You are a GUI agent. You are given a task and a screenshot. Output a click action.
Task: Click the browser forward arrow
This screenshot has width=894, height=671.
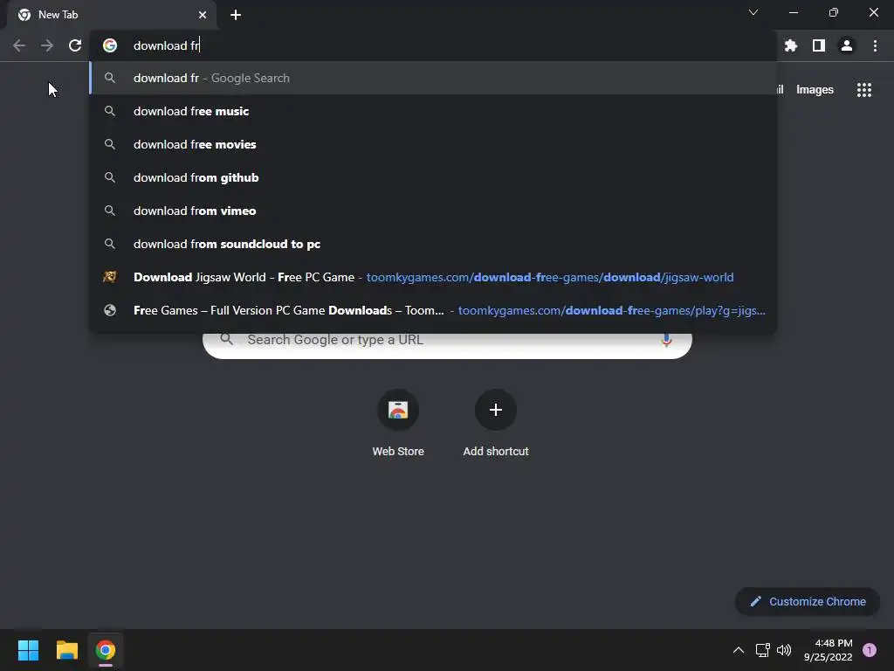point(47,45)
